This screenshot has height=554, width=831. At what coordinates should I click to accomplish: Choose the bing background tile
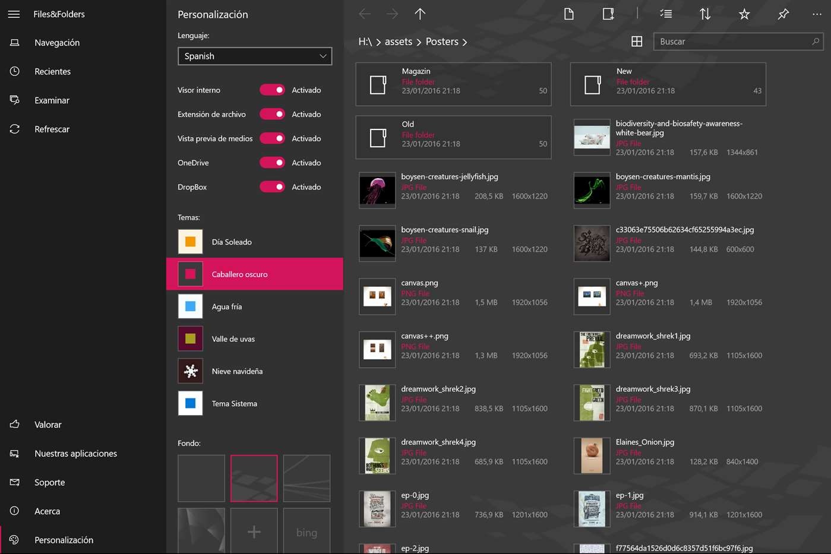(307, 531)
